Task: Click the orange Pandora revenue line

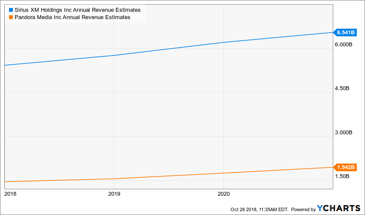Action: pos(172,176)
